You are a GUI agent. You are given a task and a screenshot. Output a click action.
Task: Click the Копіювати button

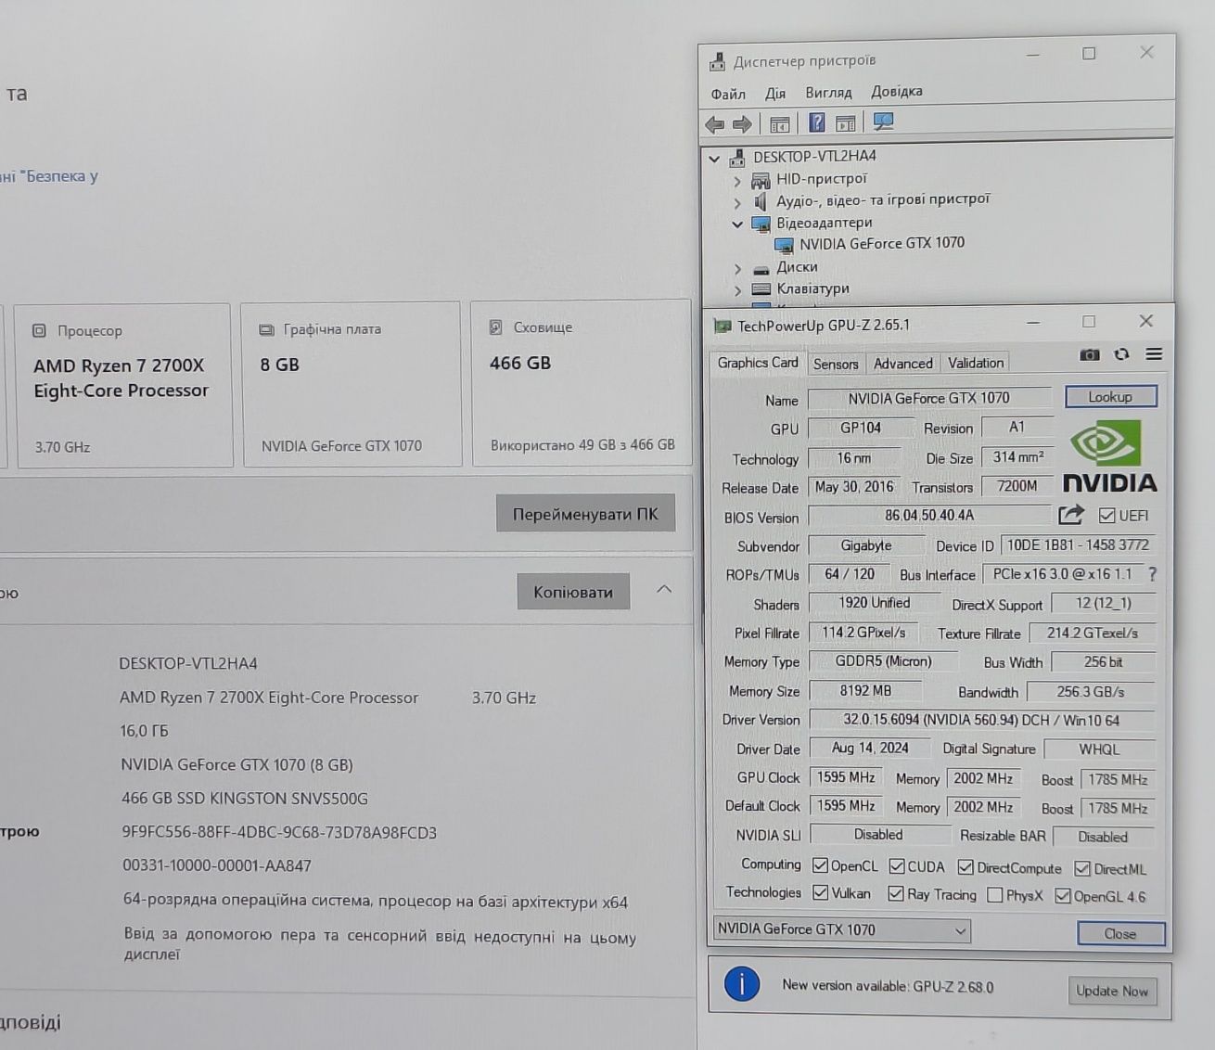(x=573, y=592)
